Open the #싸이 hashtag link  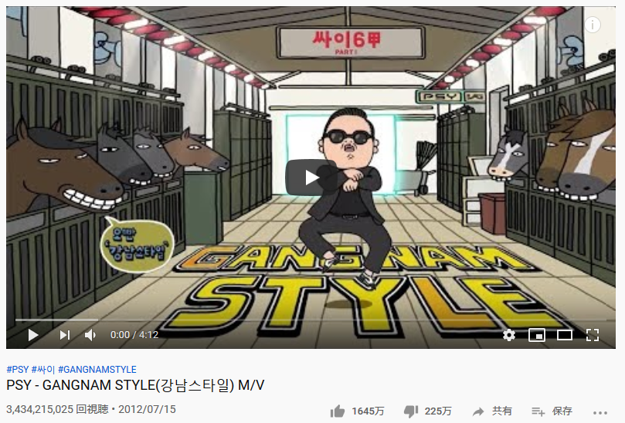[x=43, y=369]
